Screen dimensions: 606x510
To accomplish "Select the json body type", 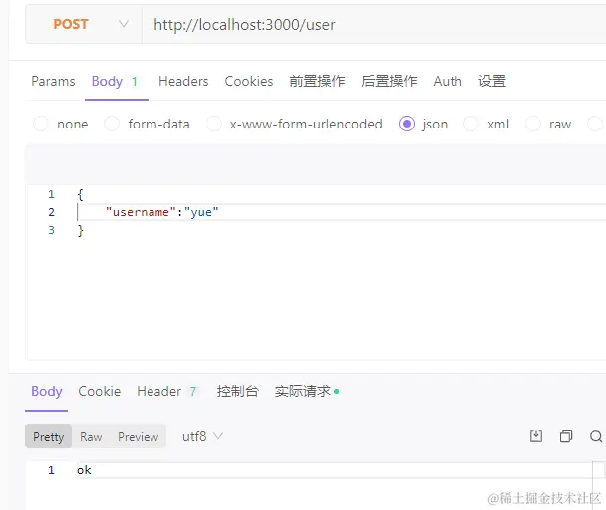I will [x=407, y=125].
